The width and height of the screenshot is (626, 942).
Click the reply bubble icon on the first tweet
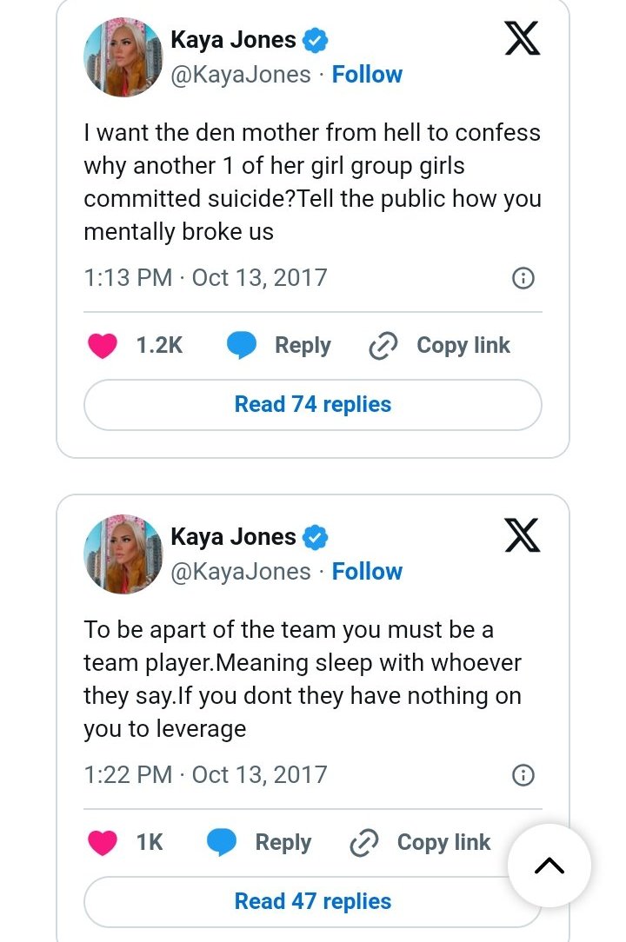(242, 346)
